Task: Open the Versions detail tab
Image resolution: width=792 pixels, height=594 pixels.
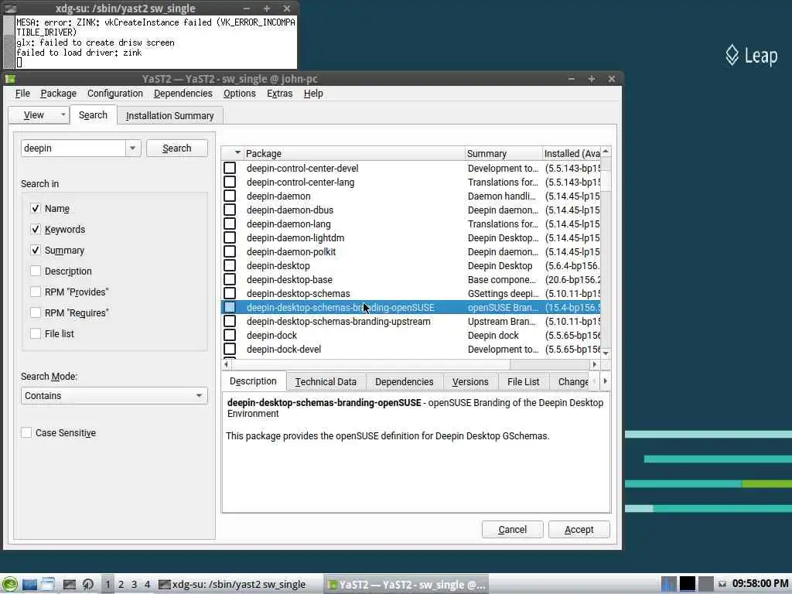Action: (470, 382)
